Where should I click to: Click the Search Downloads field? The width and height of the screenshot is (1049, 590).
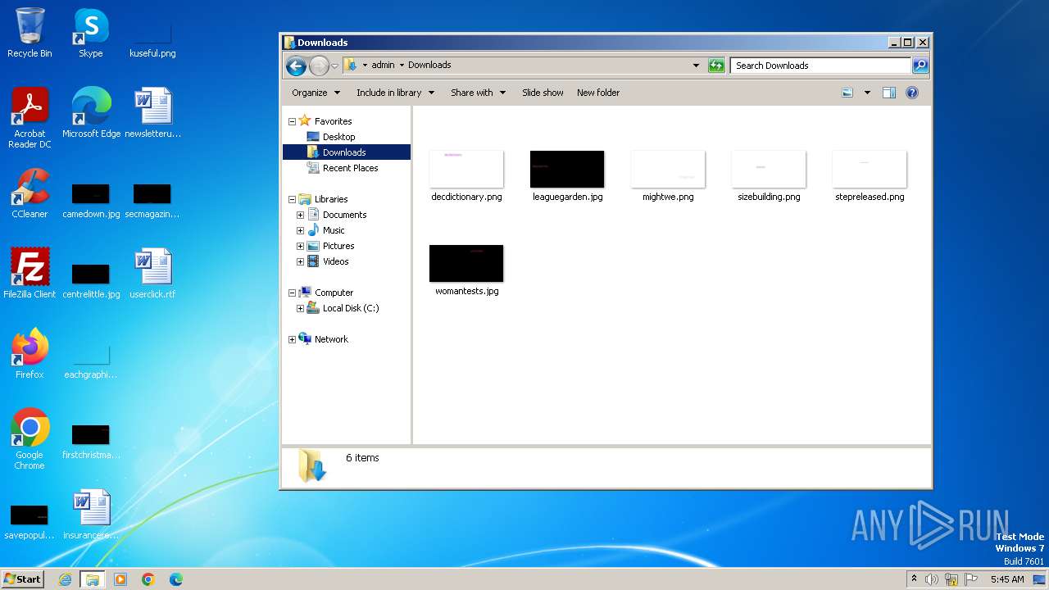(x=821, y=66)
